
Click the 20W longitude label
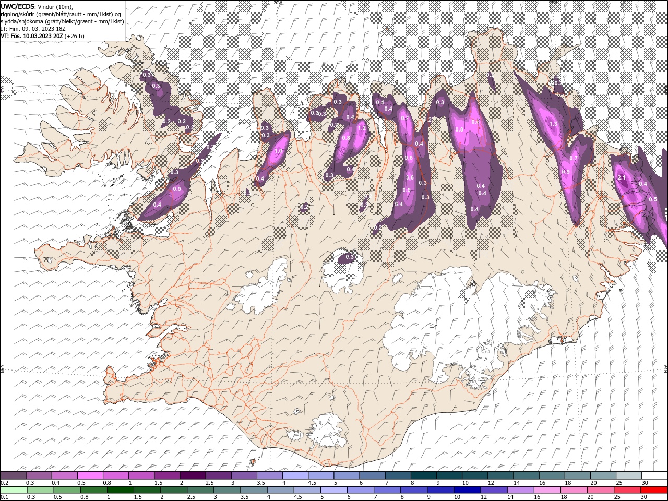[x=278, y=3]
